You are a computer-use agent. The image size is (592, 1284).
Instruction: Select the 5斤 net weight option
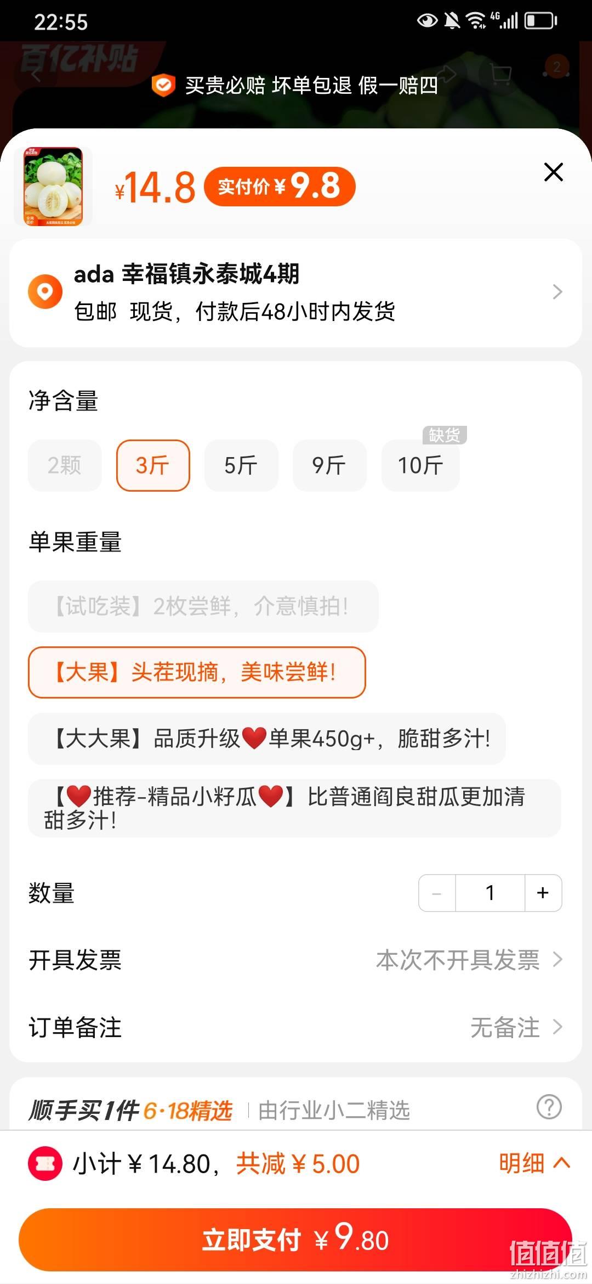241,465
